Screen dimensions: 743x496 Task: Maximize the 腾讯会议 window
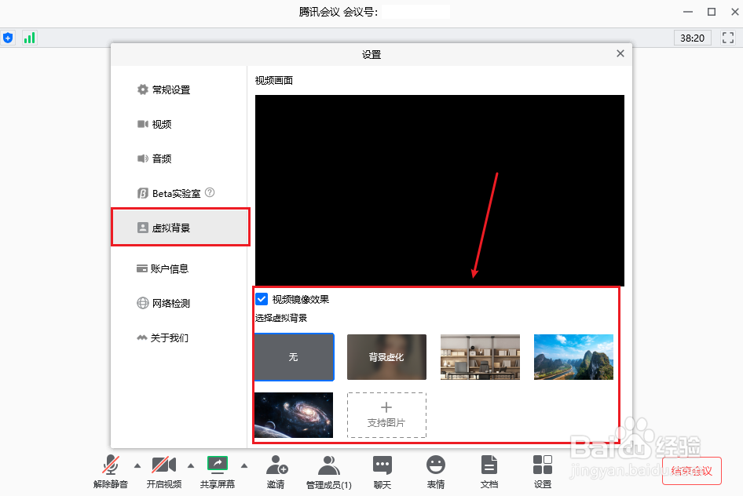point(712,12)
